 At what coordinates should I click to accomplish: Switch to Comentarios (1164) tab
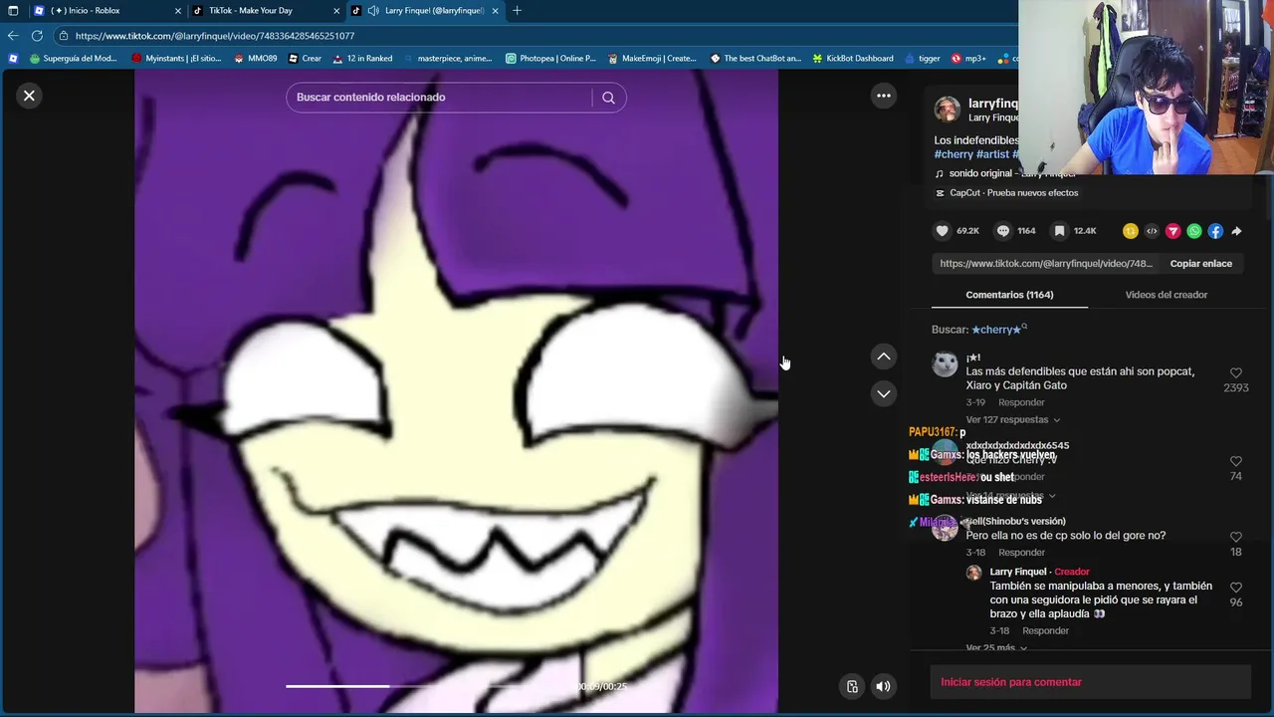click(x=1009, y=295)
